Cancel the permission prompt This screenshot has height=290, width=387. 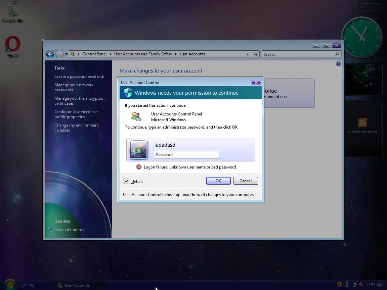(246, 181)
